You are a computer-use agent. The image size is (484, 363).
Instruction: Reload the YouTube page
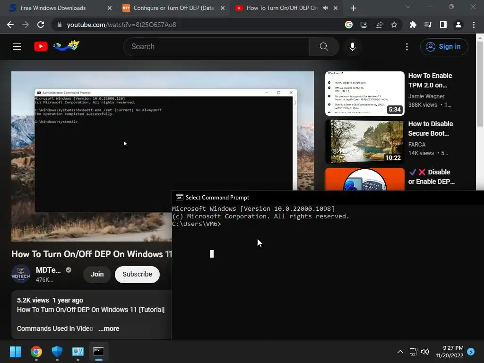click(41, 25)
